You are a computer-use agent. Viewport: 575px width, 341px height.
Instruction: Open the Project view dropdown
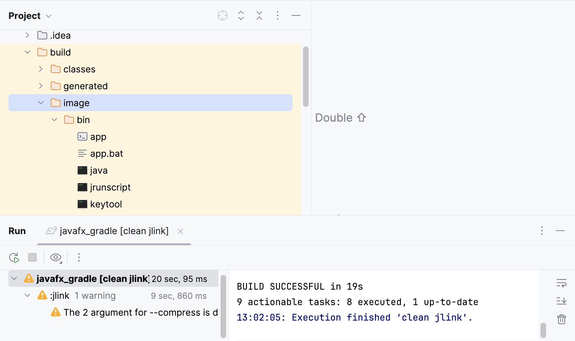49,16
